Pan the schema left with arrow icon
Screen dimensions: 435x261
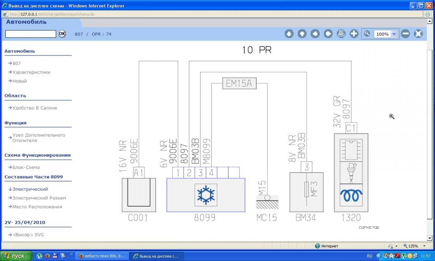click(315, 34)
